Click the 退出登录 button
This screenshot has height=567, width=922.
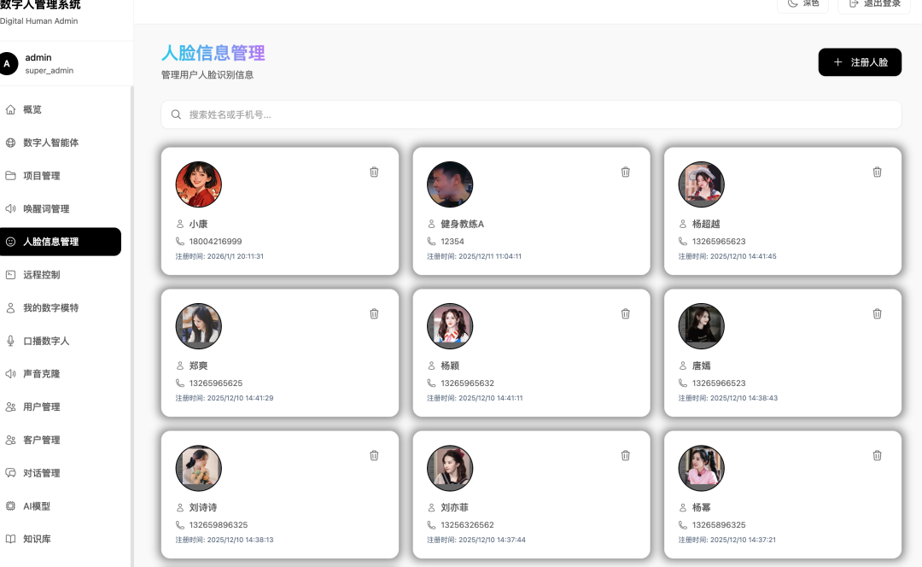coord(874,3)
